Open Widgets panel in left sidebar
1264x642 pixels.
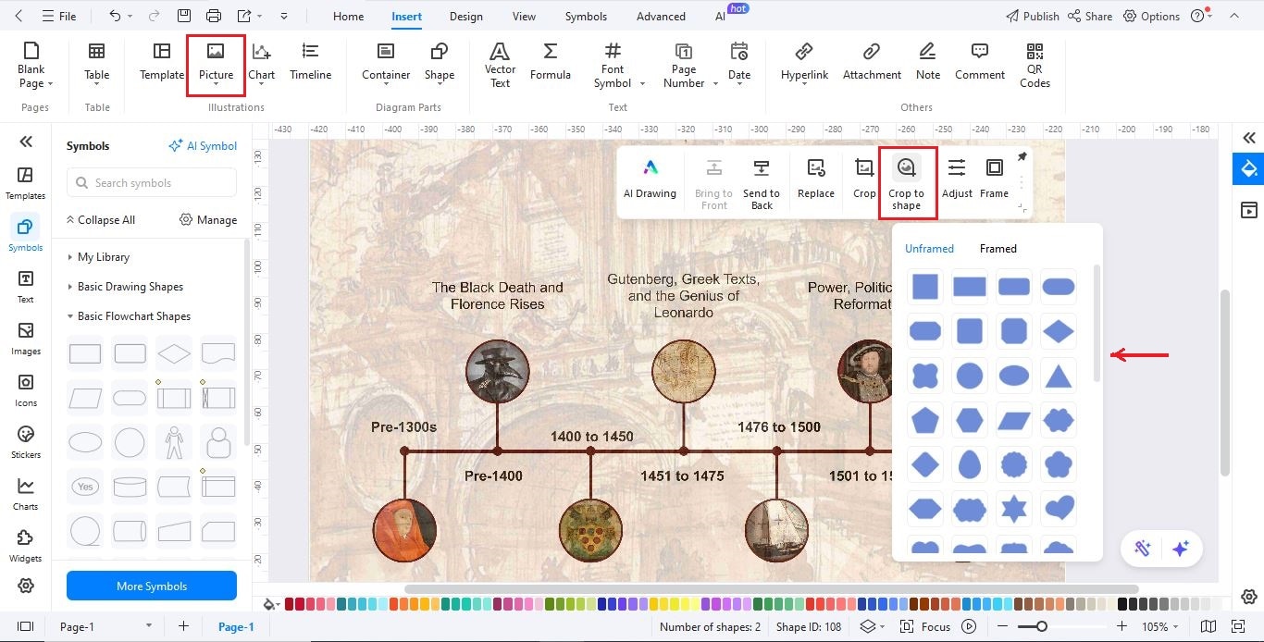click(x=25, y=545)
